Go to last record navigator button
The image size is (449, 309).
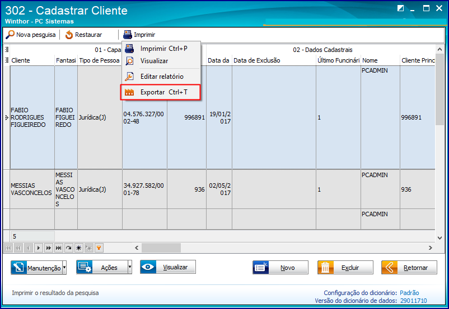(59, 248)
